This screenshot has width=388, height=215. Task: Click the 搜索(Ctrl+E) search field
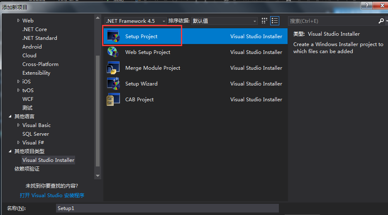click(x=333, y=21)
